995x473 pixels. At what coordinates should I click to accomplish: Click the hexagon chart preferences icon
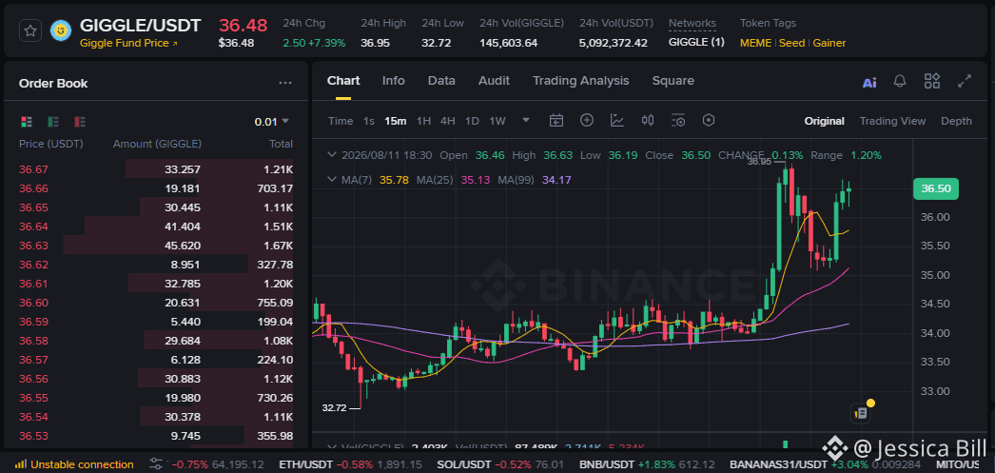click(x=709, y=120)
